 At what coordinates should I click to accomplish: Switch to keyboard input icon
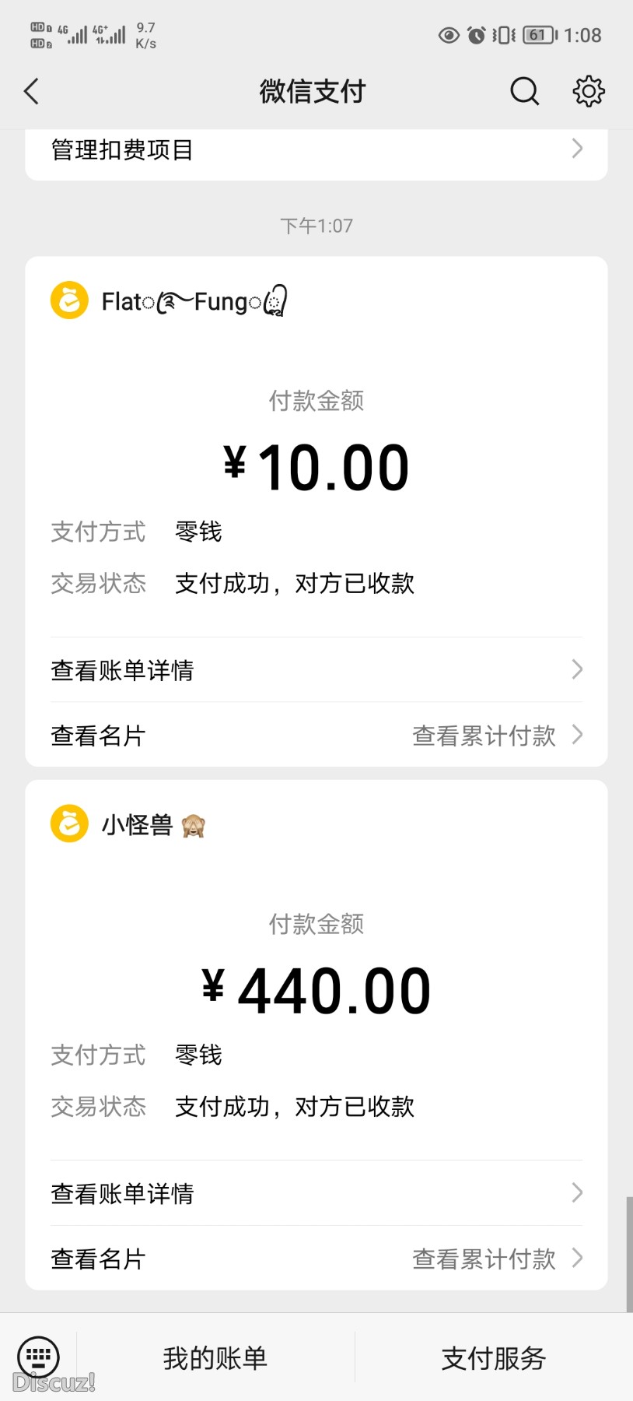click(x=38, y=1357)
